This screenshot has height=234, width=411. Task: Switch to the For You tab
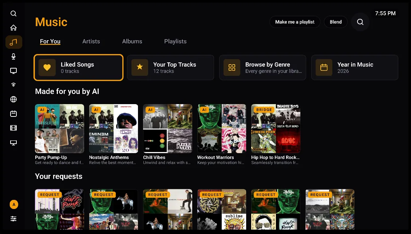tap(50, 41)
